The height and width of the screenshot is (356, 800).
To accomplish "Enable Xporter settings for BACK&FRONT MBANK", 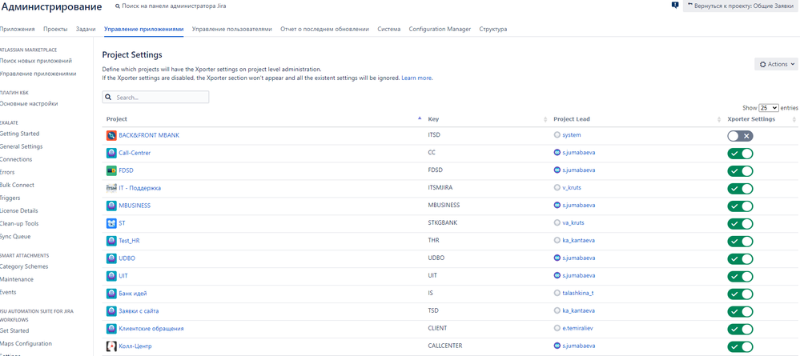I will click(740, 136).
